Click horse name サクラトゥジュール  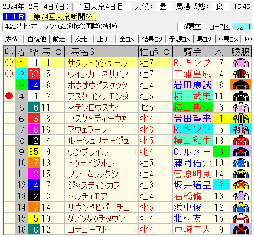(97, 63)
